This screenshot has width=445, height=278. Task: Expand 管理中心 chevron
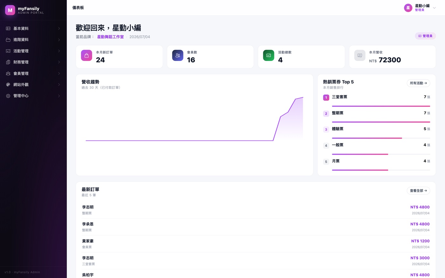coord(59,96)
